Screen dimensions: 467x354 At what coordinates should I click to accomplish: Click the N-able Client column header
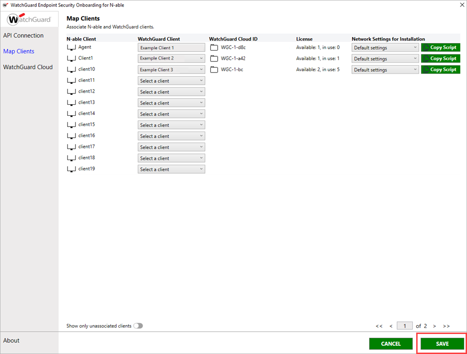(81, 39)
